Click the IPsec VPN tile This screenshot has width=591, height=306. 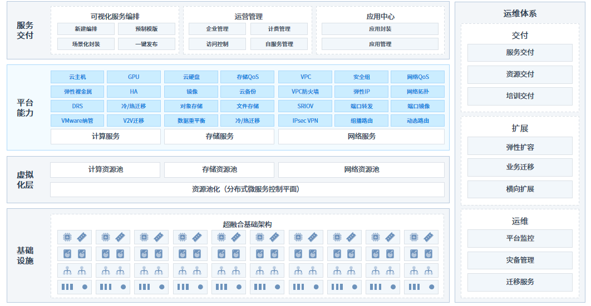(x=305, y=120)
